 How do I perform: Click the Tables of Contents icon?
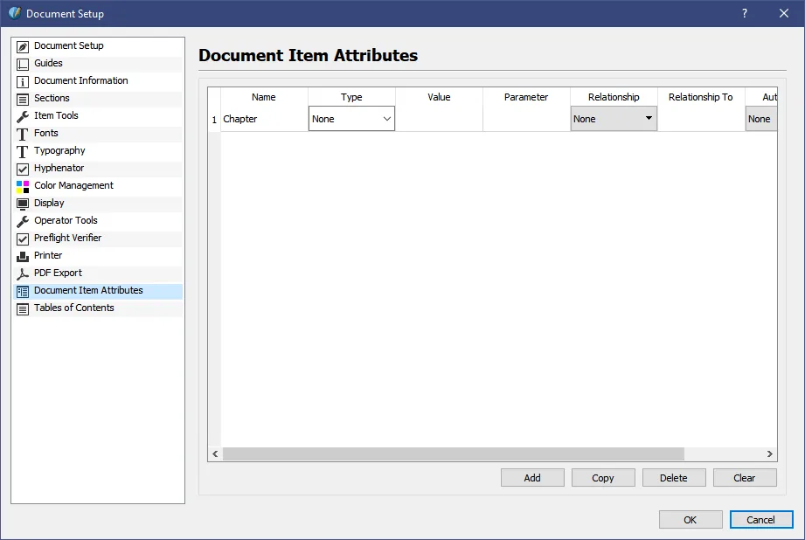click(23, 309)
